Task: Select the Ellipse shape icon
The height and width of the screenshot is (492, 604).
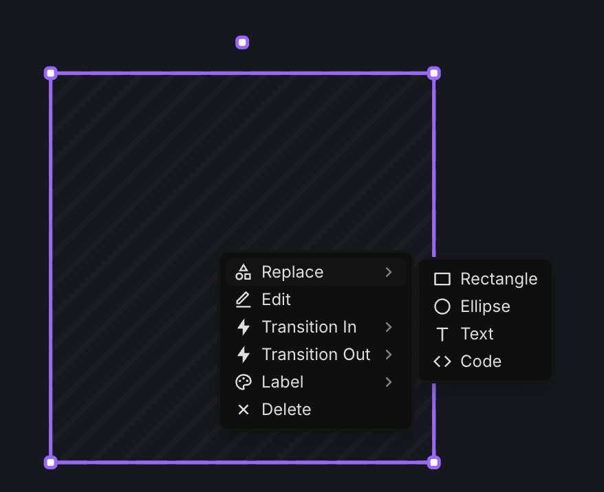Action: pos(442,306)
